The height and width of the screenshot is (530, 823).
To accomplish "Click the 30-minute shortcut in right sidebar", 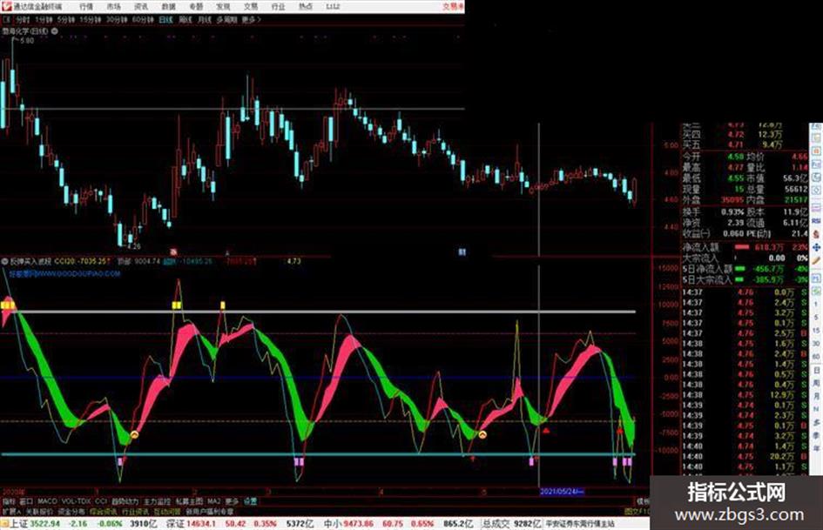I will point(816,344).
